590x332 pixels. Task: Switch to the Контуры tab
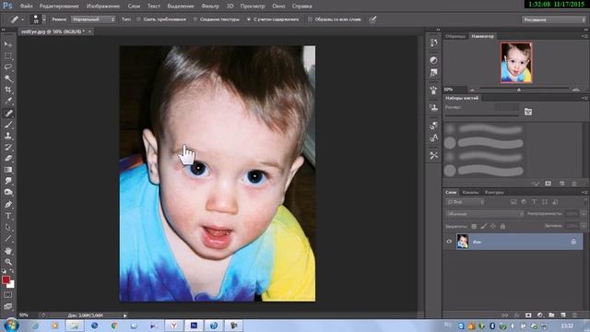[494, 193]
